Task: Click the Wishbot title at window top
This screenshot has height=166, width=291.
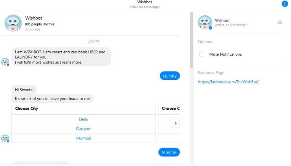Action: [x=145, y=2]
